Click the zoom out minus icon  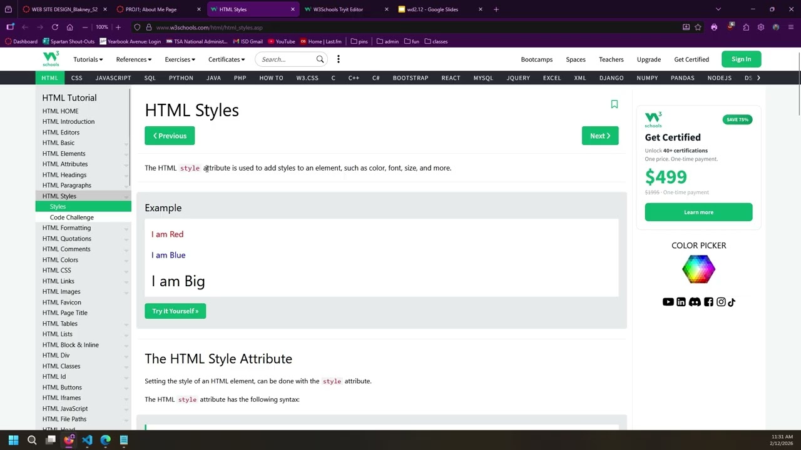tap(85, 27)
